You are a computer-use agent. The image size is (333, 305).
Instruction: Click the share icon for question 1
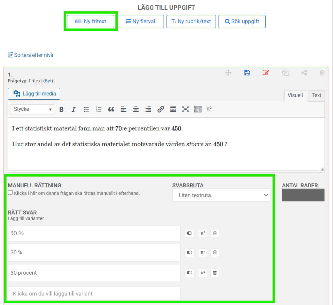tap(304, 73)
